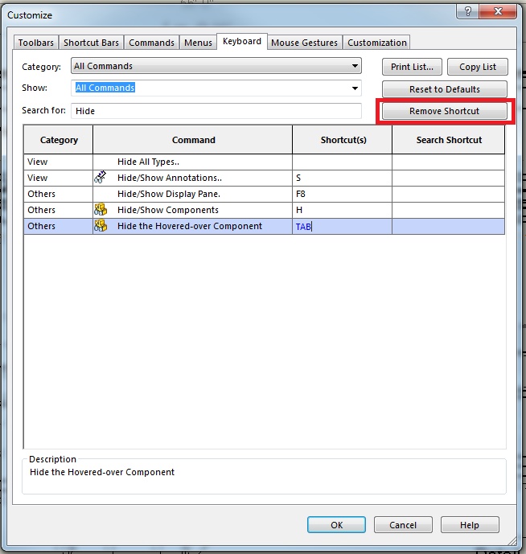Click Reset to Defaults
Viewport: 526px width, 554px height.
444,89
